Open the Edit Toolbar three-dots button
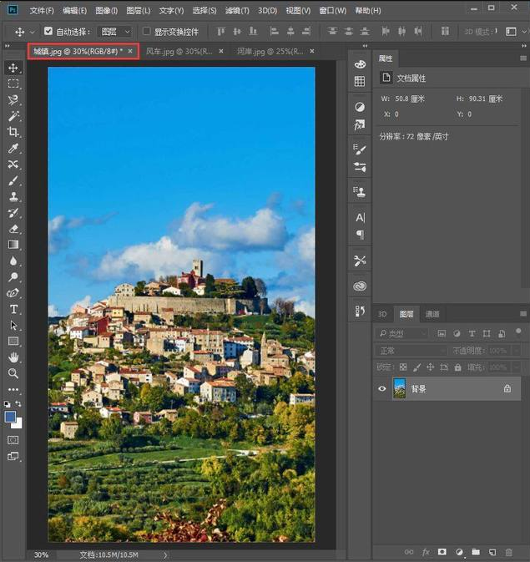Screen dimensions: 530x562 click(13, 390)
